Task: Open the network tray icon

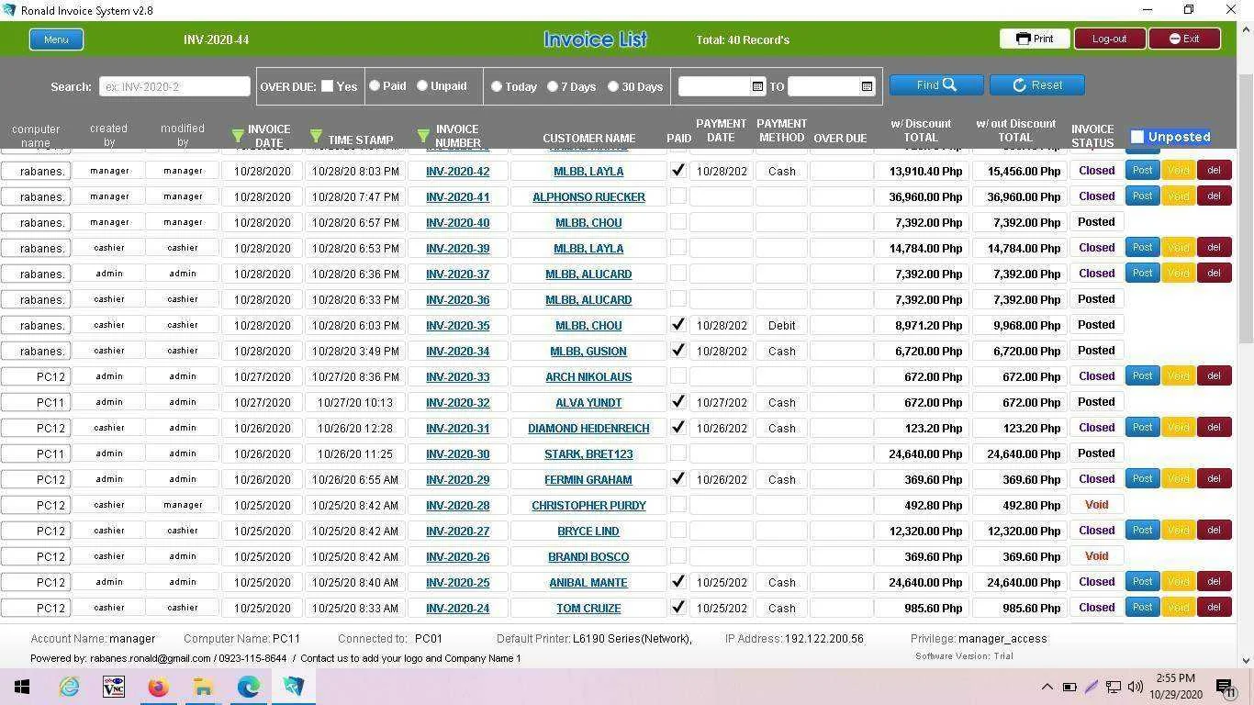Action: (1113, 687)
